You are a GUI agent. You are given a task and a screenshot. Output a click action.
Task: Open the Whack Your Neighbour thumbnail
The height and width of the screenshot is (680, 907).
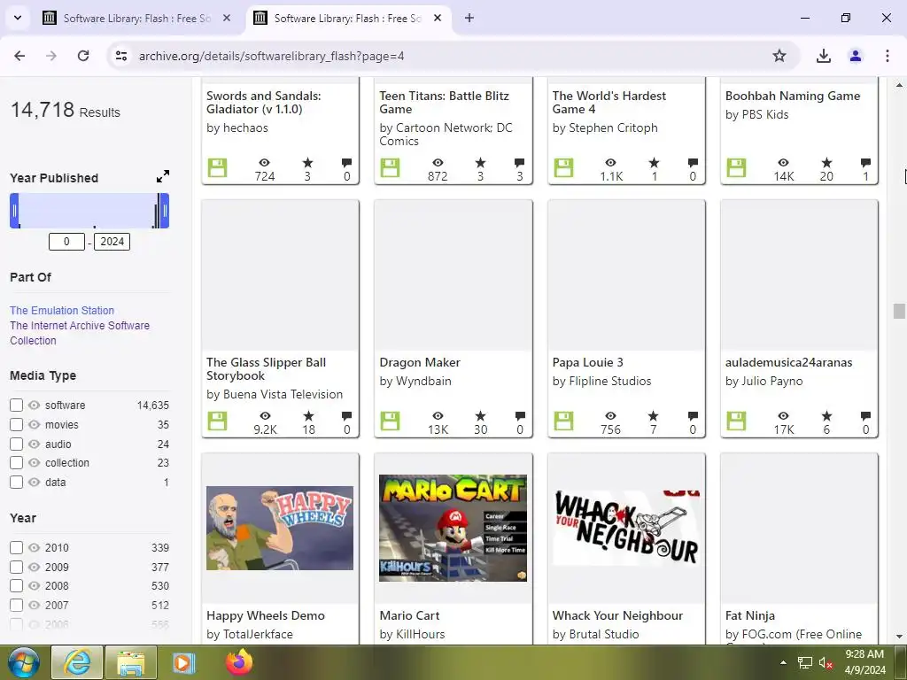[626, 528]
